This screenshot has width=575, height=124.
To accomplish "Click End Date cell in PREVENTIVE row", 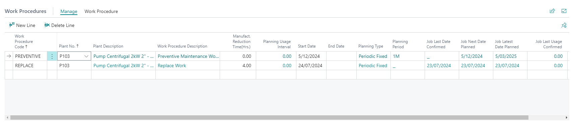I will (341, 56).
